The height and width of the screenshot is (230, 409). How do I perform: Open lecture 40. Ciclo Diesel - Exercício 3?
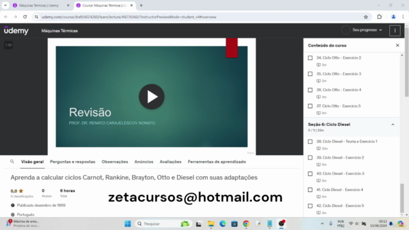(340, 173)
